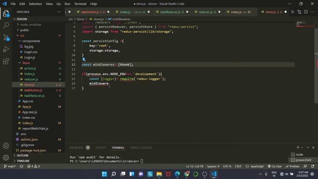The image size is (318, 179).
Task: Open Chrome from taskbar
Action: [x=187, y=174]
